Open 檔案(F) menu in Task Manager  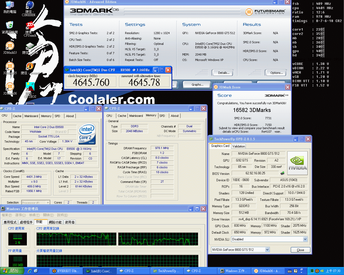coord(7,215)
